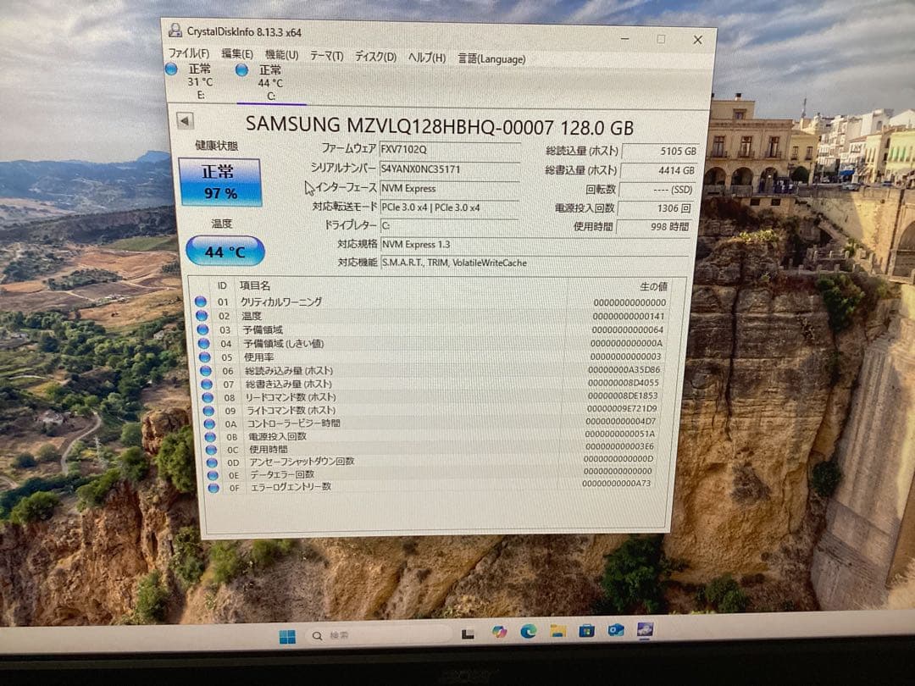
Task: Click the previous-drive back arrow button
Action: [183, 120]
